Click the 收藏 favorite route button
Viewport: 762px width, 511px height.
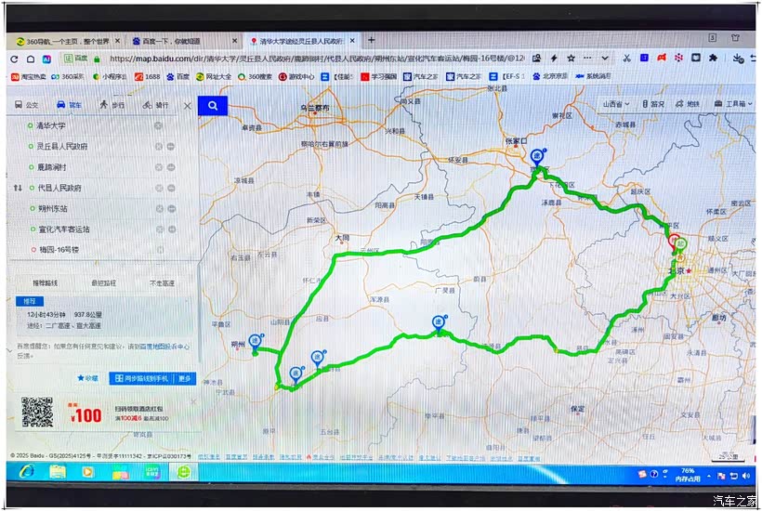tap(87, 378)
